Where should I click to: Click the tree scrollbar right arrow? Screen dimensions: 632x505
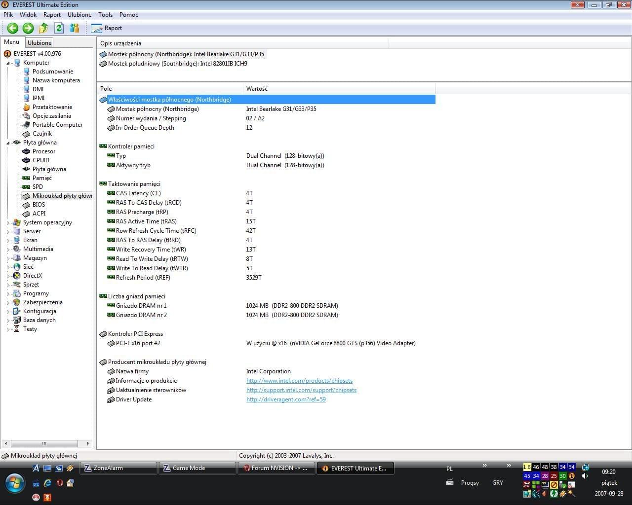88,443
